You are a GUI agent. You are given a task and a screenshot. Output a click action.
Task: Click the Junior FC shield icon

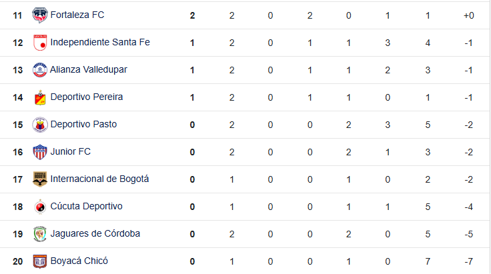click(40, 152)
